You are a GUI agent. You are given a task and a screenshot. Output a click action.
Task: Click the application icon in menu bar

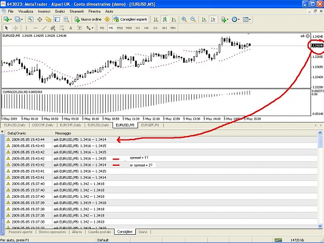4,11
